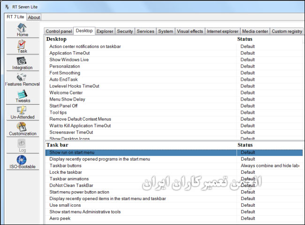
Task: Click 'Always combine and hide' status value
Action: pyautogui.click(x=270, y=166)
